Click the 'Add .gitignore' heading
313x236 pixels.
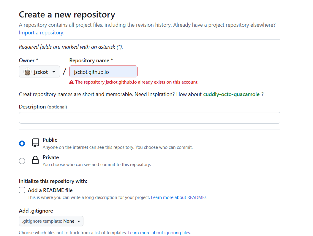pos(36,211)
